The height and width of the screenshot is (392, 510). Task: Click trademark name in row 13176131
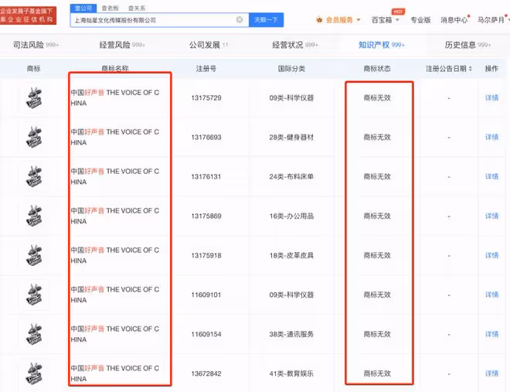pyautogui.click(x=115, y=176)
